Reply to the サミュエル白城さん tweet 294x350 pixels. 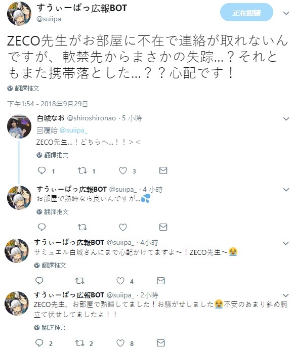(x=39, y=281)
